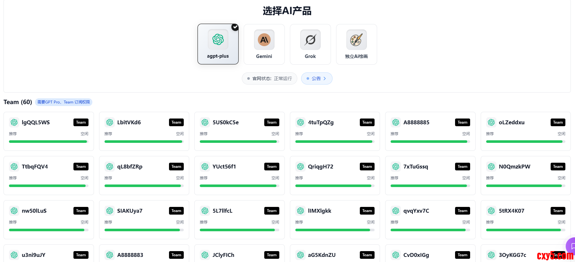The height and width of the screenshot is (262, 575).
Task: Click the ChatGPT logo on QriqgH72 card
Action: point(300,167)
